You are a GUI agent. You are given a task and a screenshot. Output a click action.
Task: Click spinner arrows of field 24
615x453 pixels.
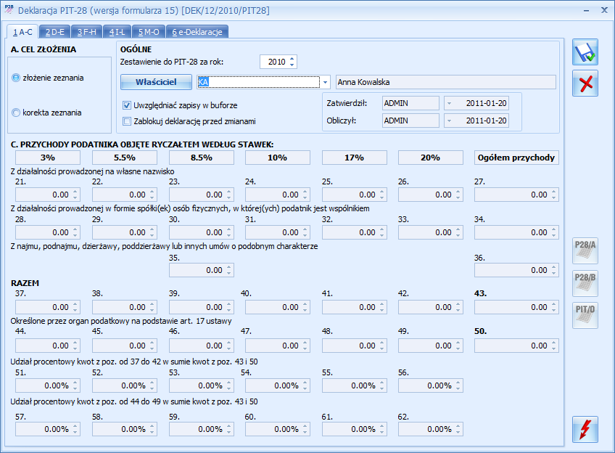(305, 195)
